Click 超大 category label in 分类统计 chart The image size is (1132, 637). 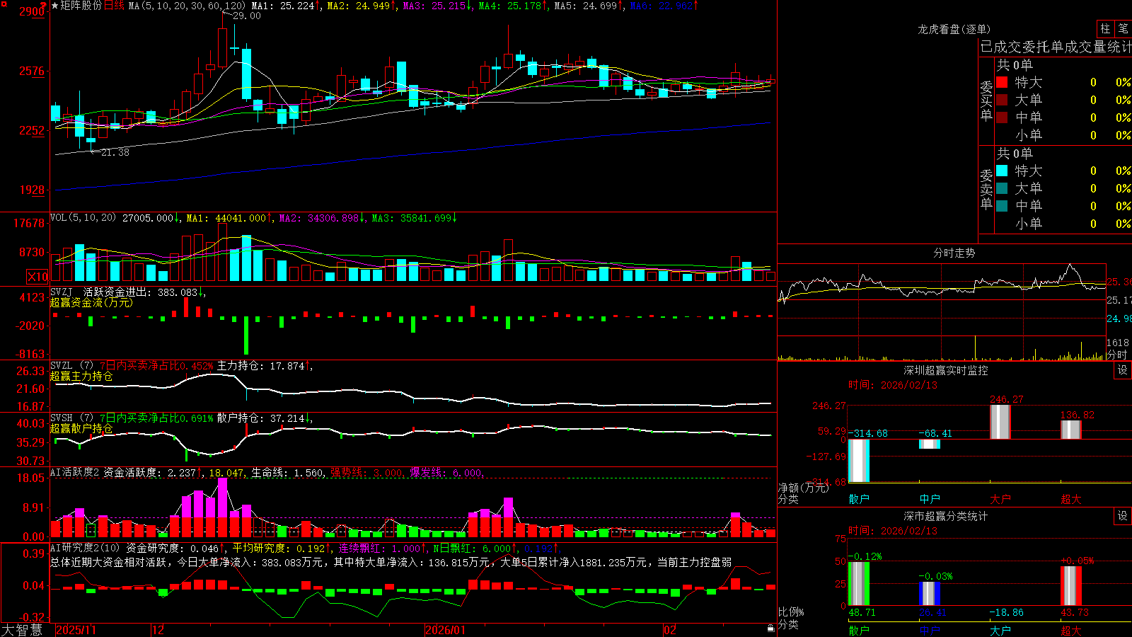tap(1071, 630)
